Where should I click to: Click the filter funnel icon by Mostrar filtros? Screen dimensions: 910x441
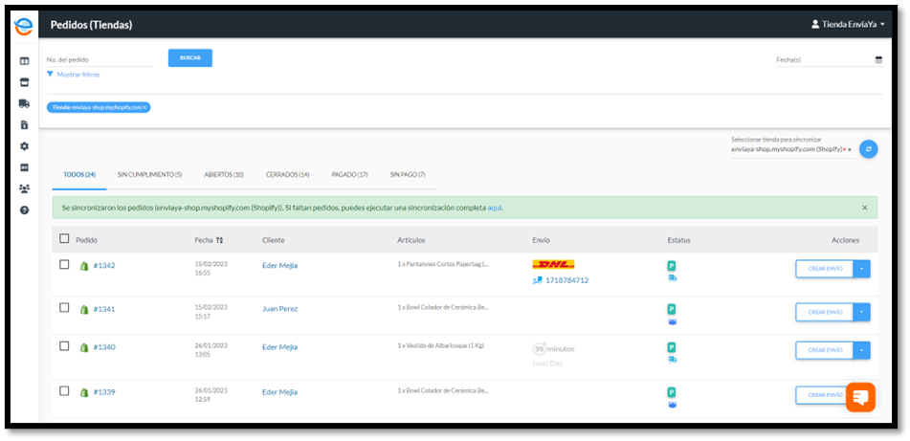point(50,75)
